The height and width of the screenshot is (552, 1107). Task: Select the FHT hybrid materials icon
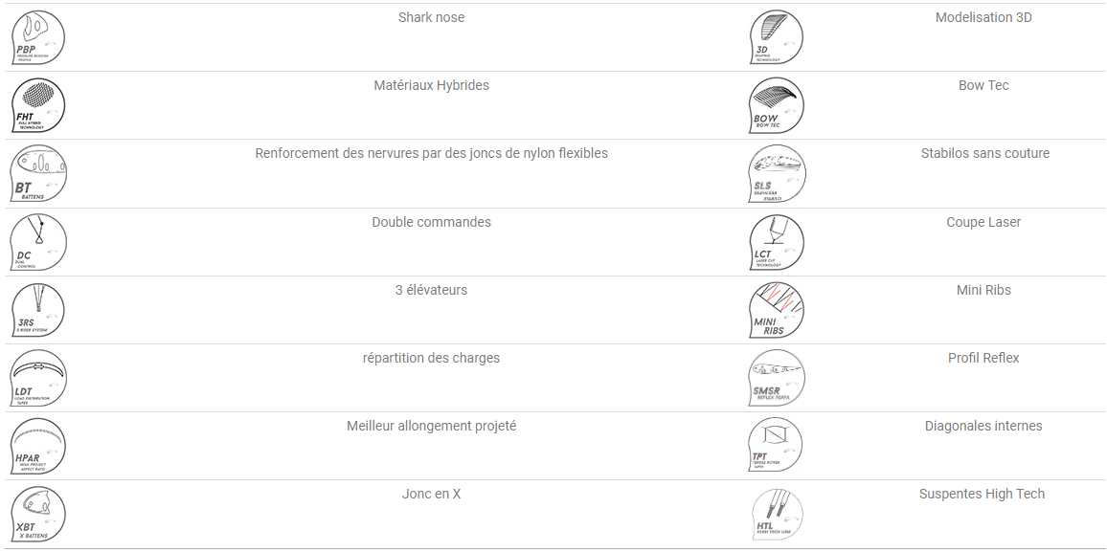coord(38,105)
